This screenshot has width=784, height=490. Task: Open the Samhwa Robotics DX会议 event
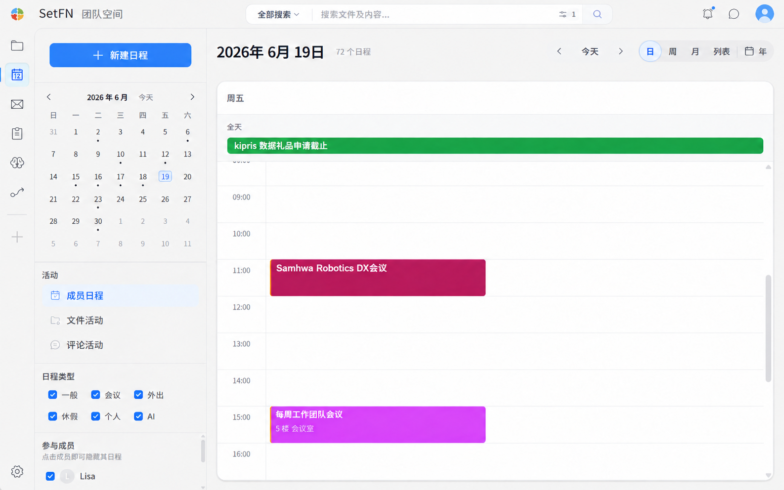[x=378, y=278]
